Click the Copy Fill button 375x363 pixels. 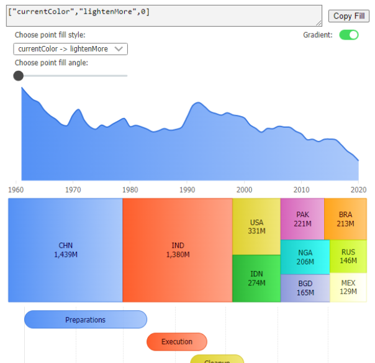pos(350,16)
